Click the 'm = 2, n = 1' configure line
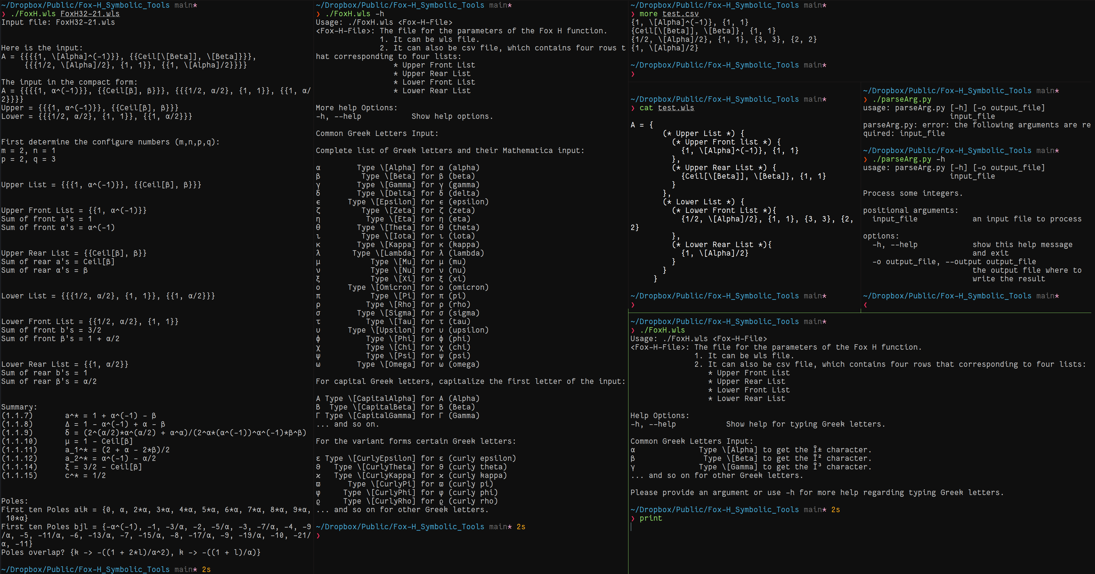Screen dimensions: 1095x574 28,150
